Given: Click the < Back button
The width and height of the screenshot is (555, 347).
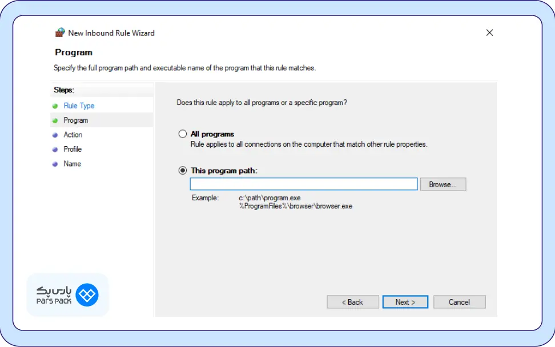Looking at the screenshot, I should [x=352, y=302].
